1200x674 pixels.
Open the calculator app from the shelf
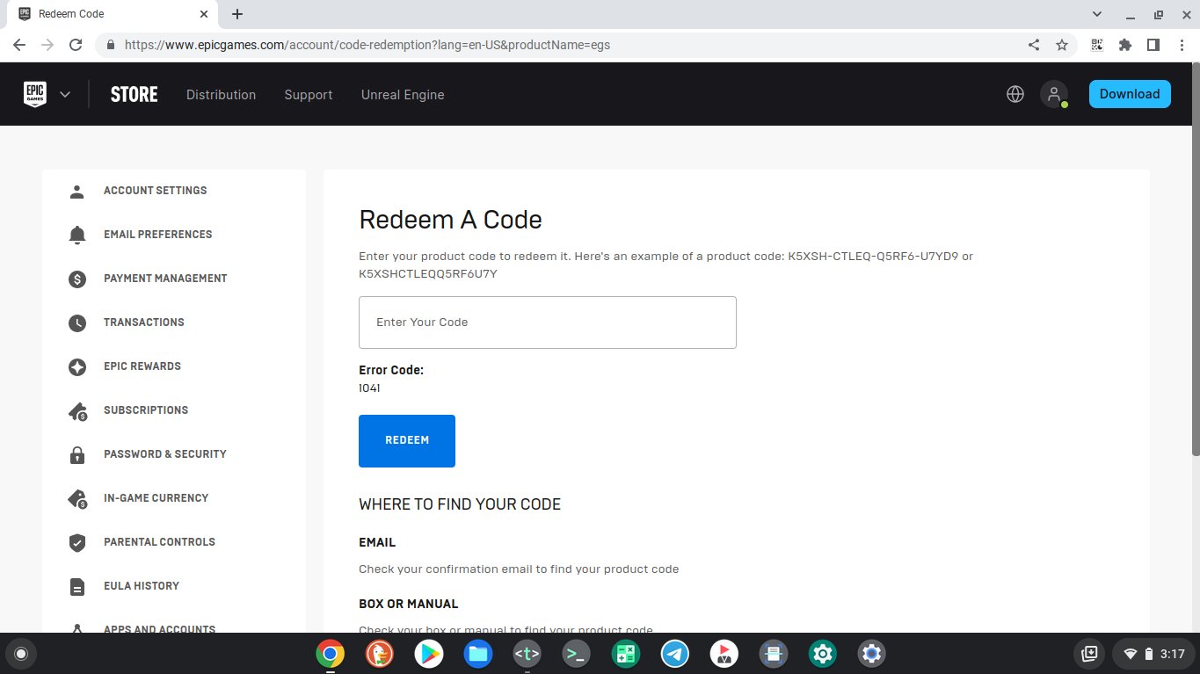626,653
